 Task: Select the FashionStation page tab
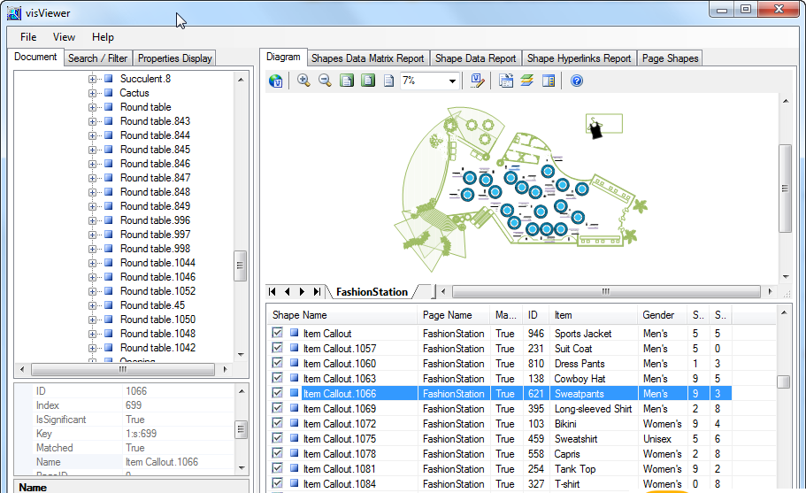[372, 291]
